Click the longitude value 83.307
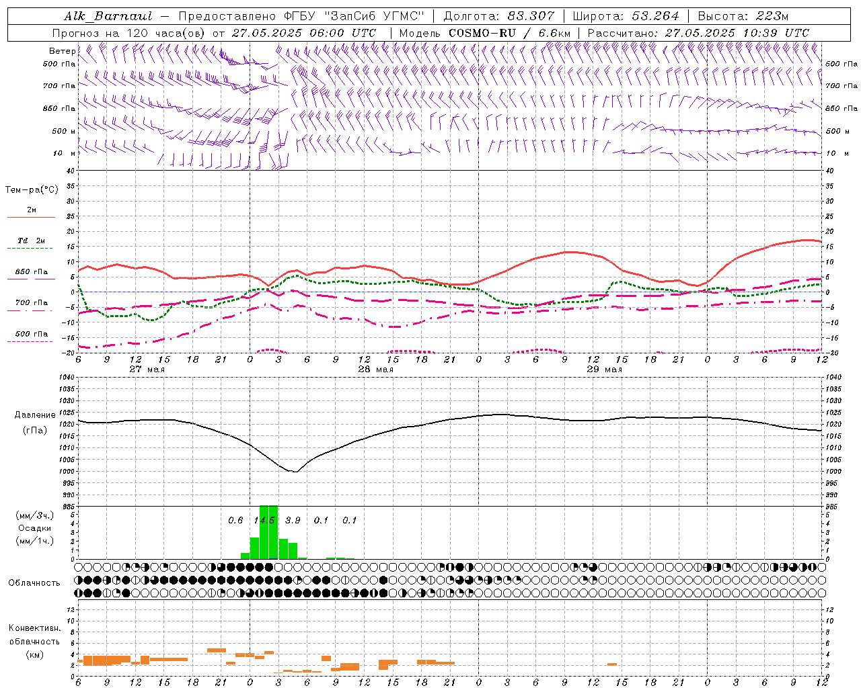861x688 pixels. [531, 16]
